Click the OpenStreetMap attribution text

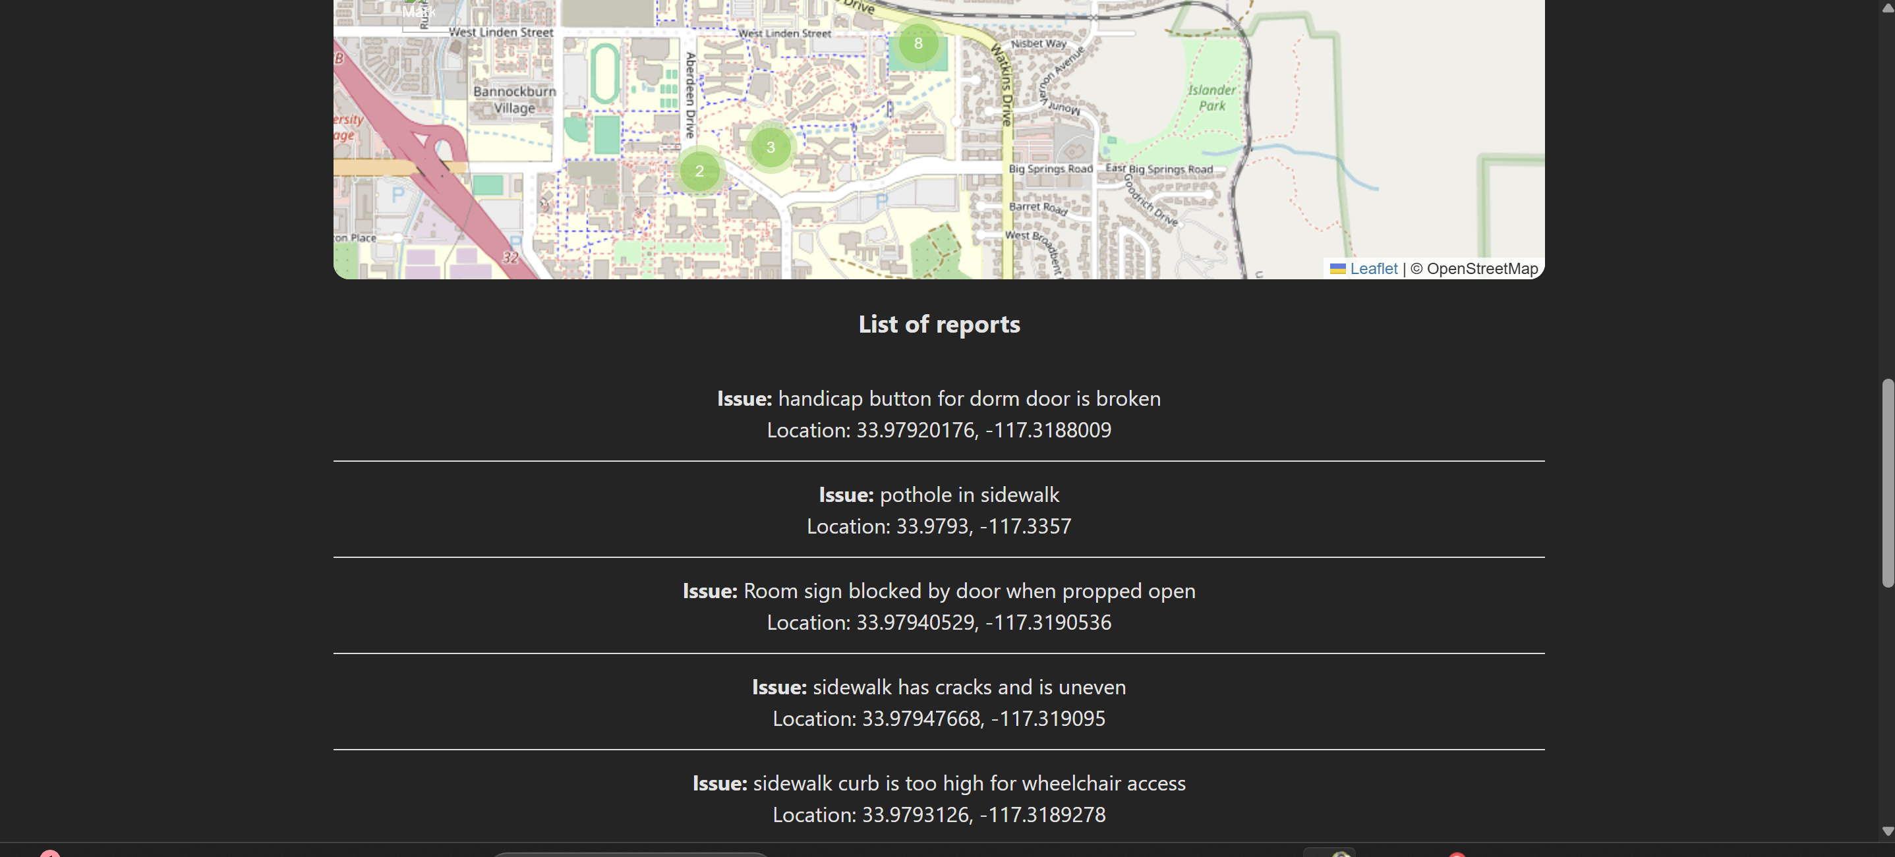(1482, 269)
